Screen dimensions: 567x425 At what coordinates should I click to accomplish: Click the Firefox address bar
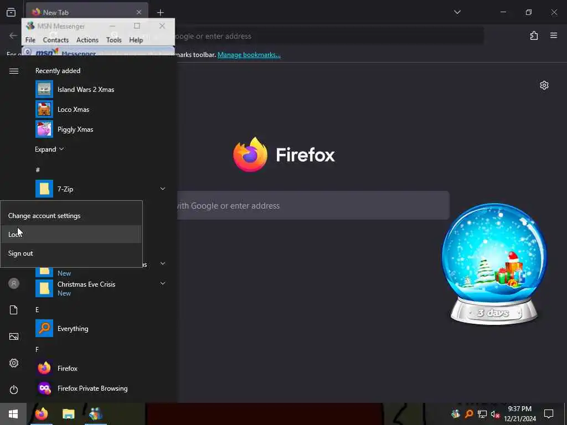[328, 36]
